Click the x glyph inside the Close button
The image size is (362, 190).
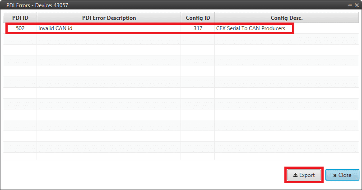pos(334,175)
